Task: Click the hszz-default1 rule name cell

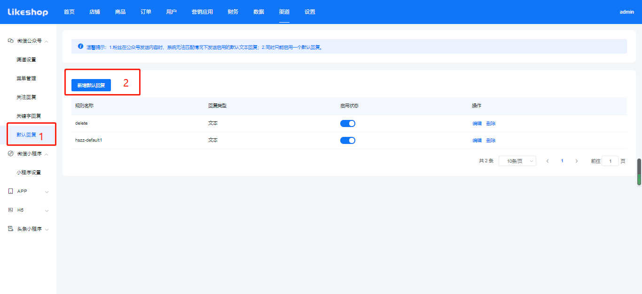Action: tap(89, 140)
